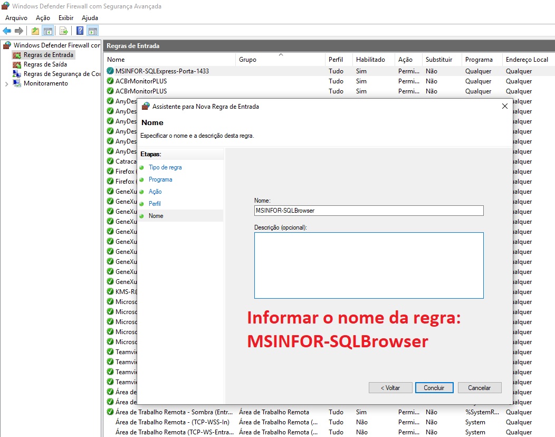Click the Nome input field
Viewport: 555px width, 437px height.
tap(369, 211)
